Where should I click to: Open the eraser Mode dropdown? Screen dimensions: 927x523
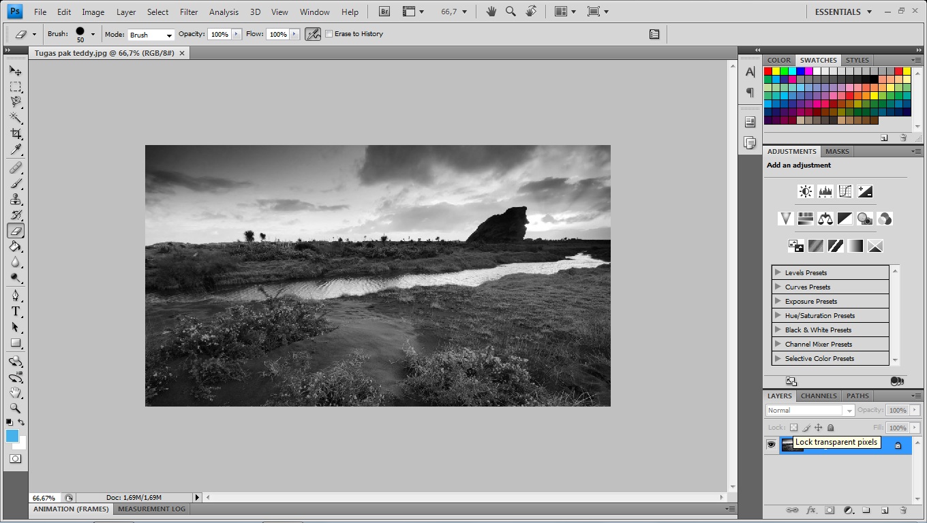tap(151, 35)
